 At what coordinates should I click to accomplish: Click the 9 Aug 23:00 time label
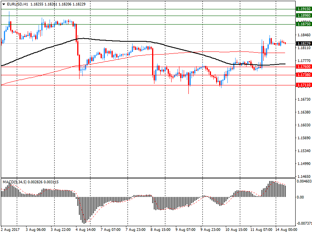click(x=211, y=230)
